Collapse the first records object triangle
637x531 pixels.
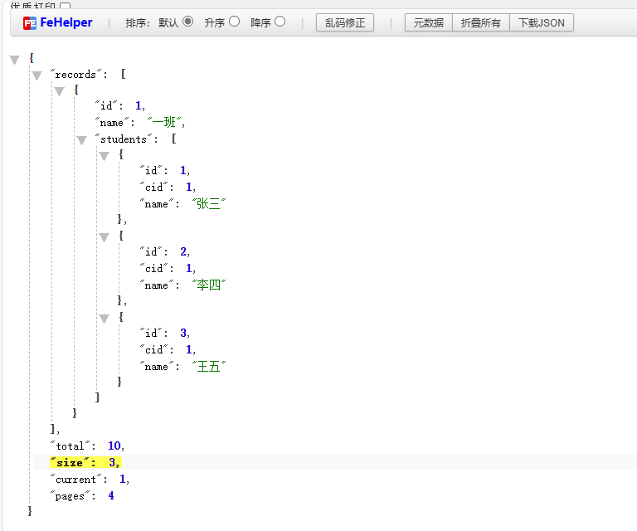tap(59, 91)
